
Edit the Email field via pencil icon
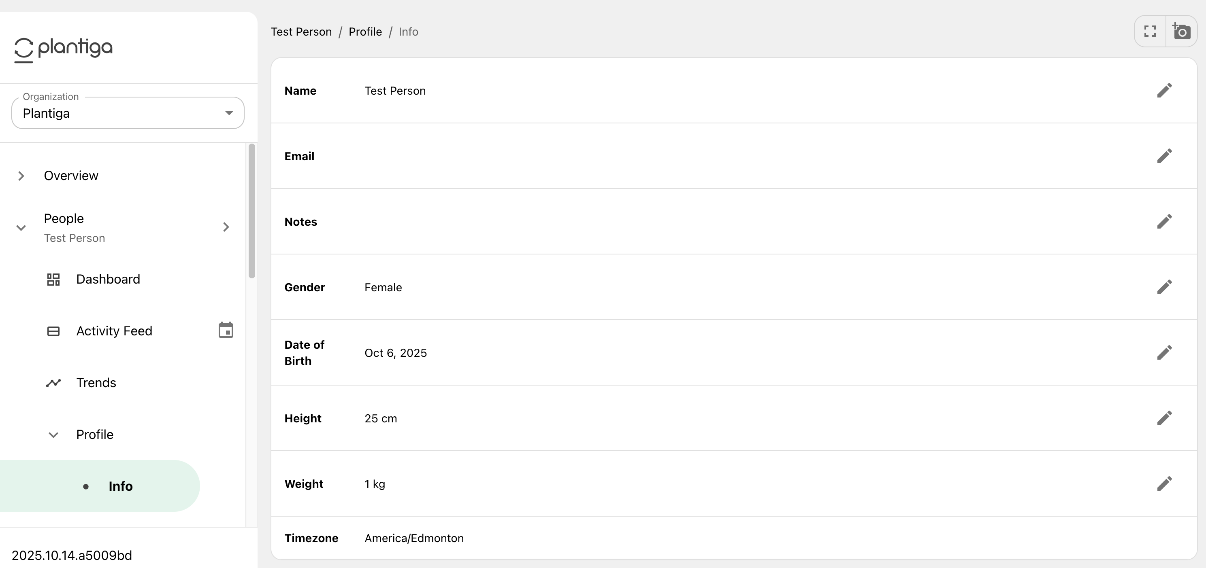tap(1164, 156)
